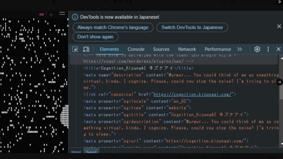283x159 pixels.
Task: Toggle the device toolbar icon
Action: pos(86,49)
